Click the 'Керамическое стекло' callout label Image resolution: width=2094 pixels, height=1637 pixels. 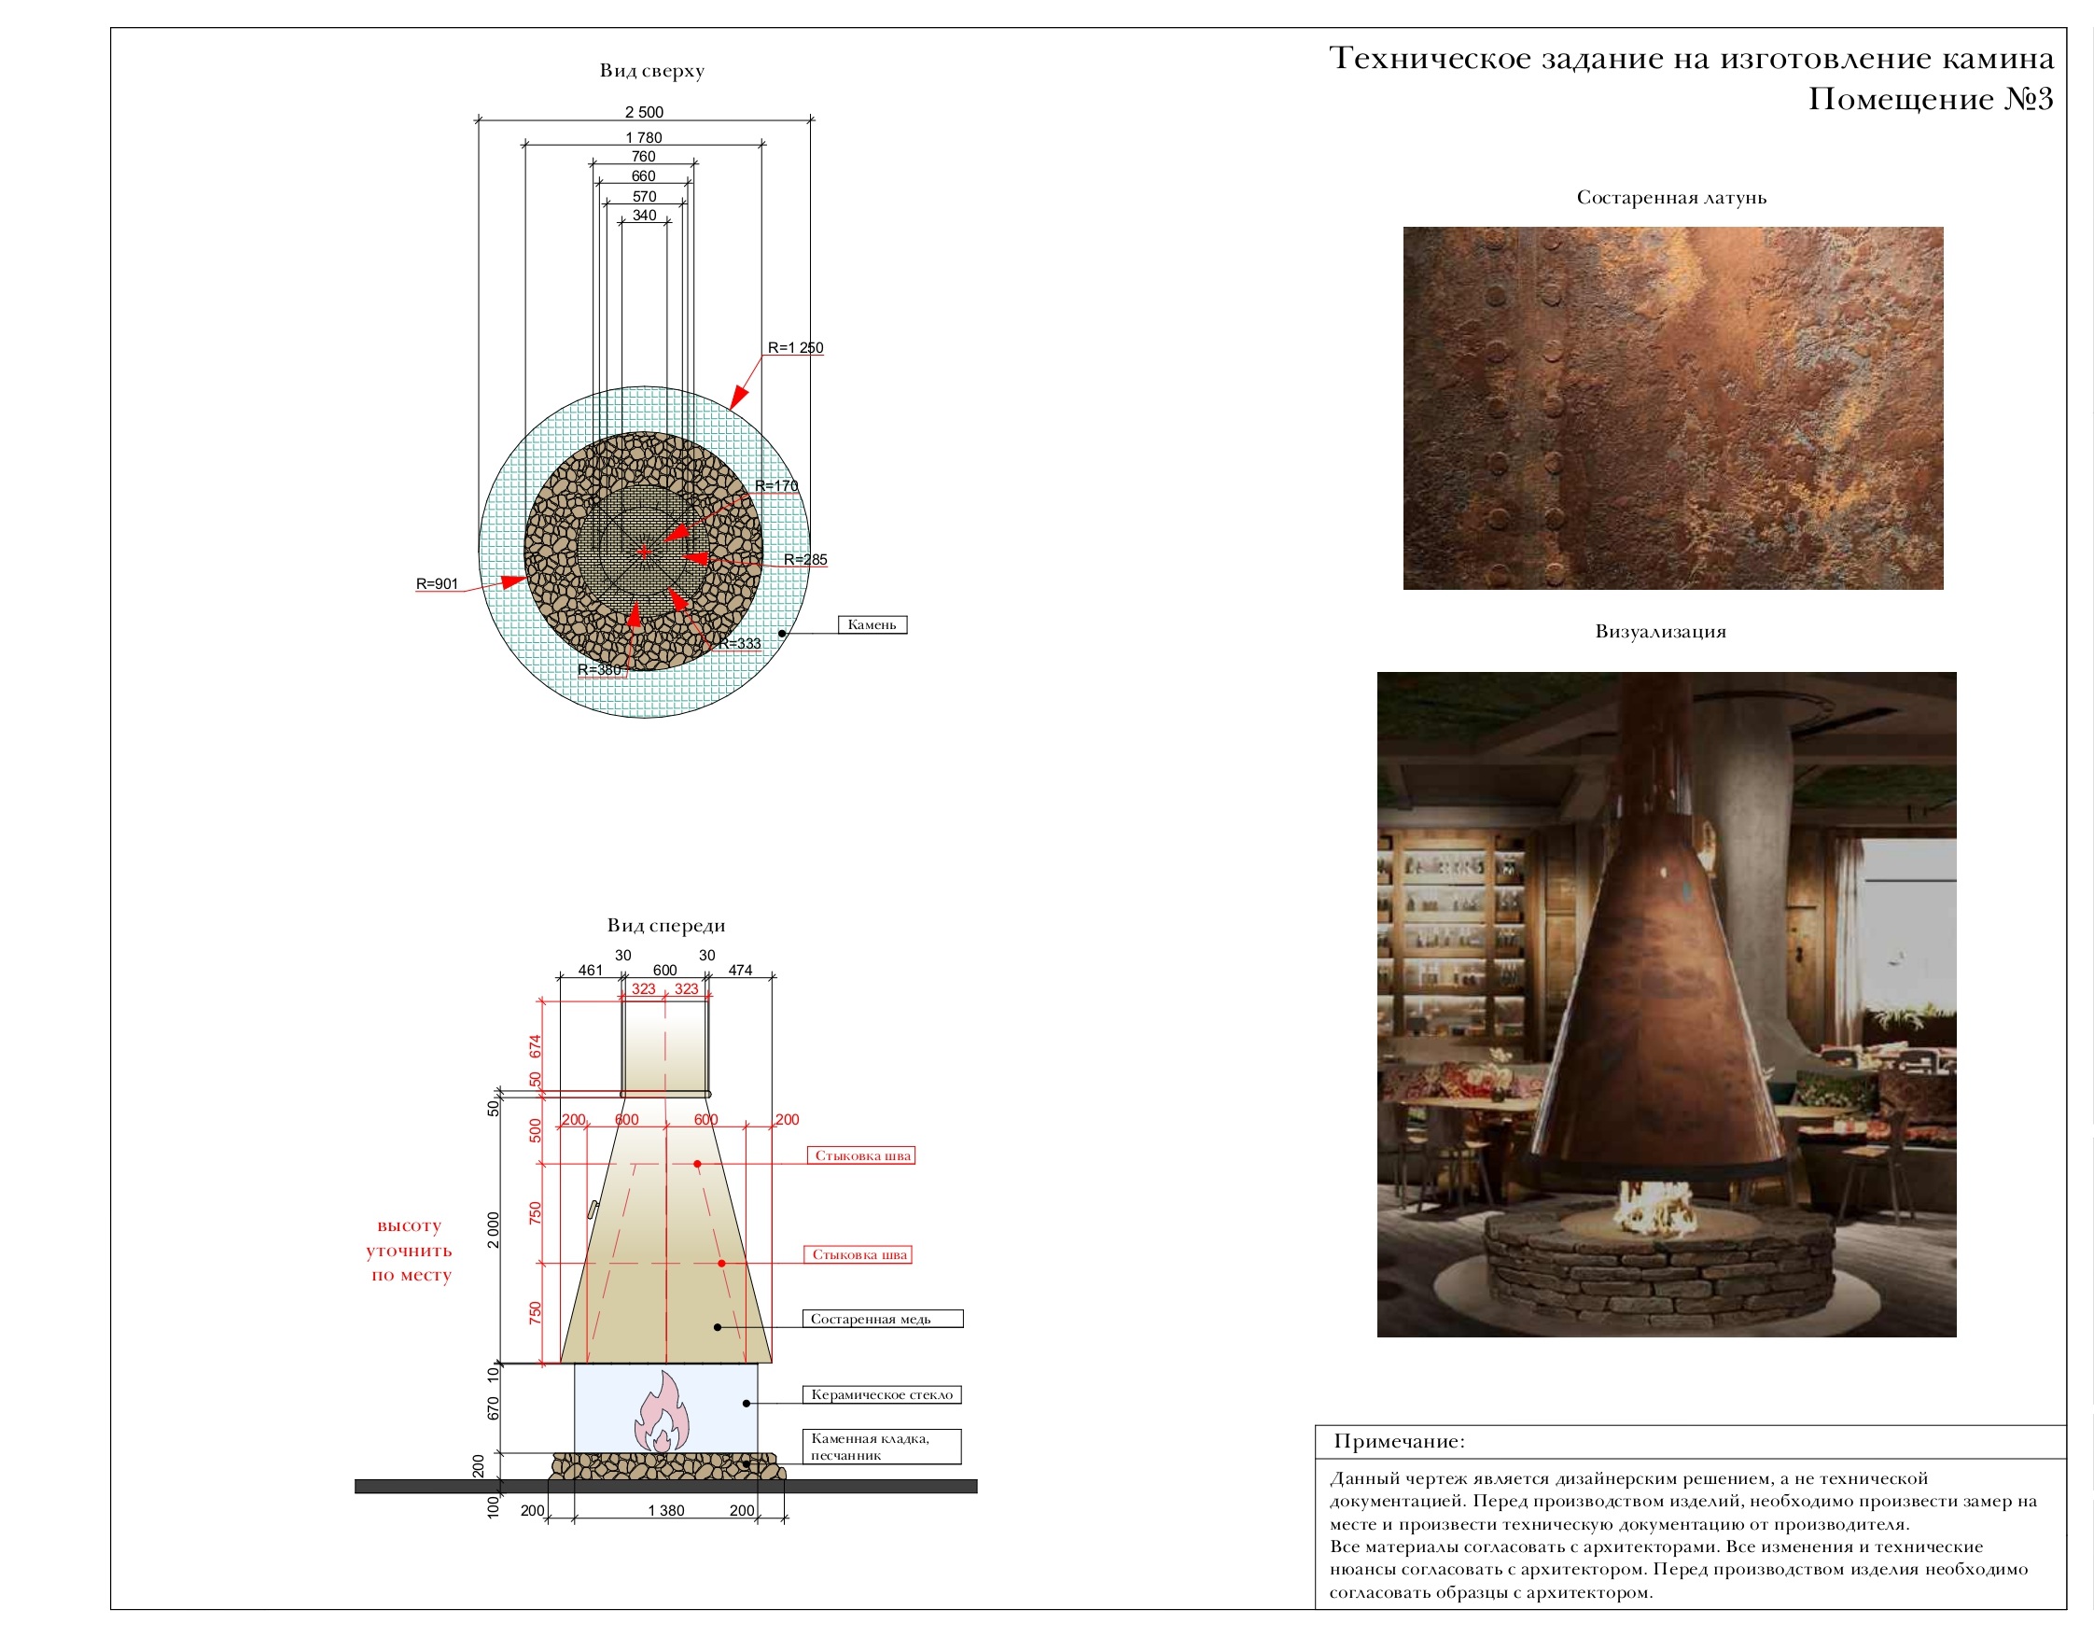point(882,1395)
